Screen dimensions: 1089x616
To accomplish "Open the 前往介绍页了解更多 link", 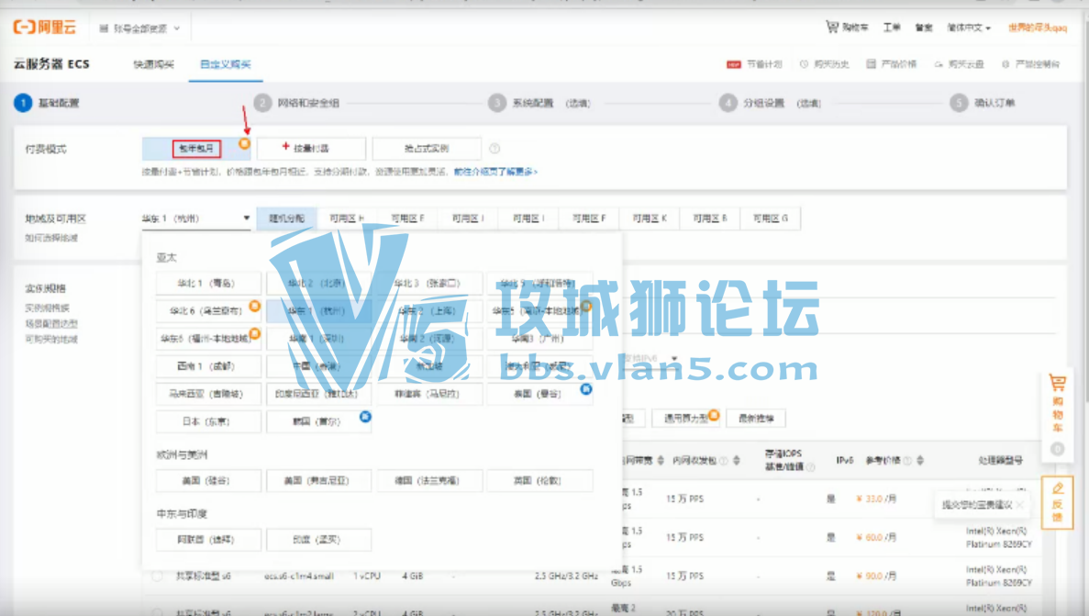I will click(x=496, y=172).
